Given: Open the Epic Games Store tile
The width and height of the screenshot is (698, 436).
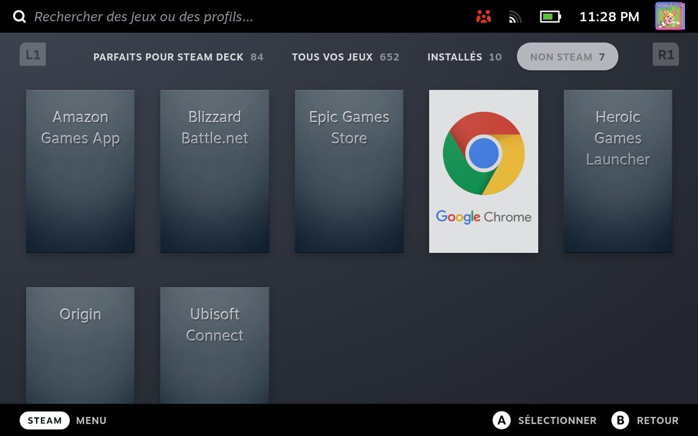Looking at the screenshot, I should (x=349, y=171).
